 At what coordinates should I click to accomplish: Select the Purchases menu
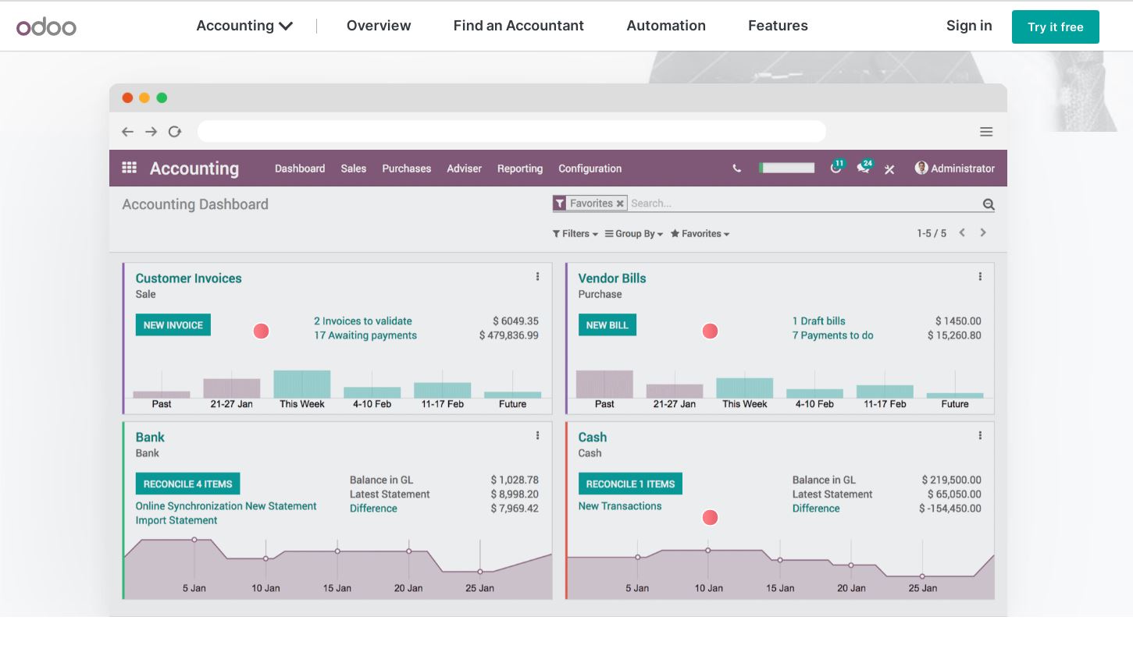[407, 168]
